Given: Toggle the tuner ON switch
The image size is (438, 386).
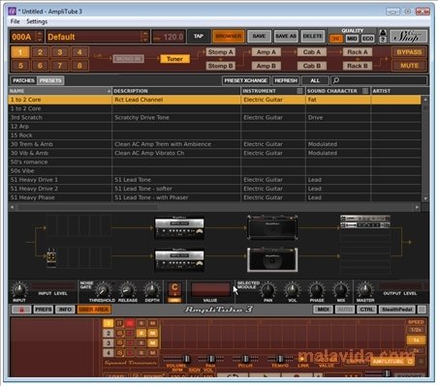Looking at the screenshot, I should [x=174, y=300].
